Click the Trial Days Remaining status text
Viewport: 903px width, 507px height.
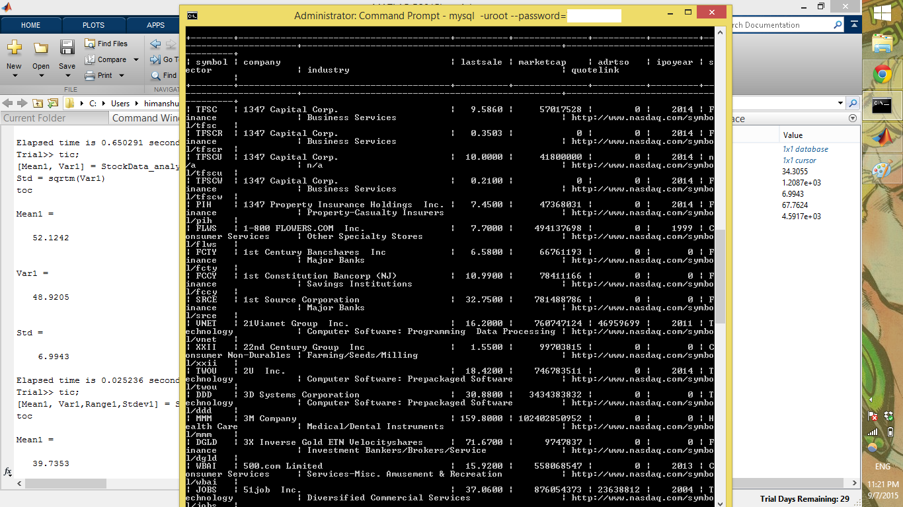pyautogui.click(x=805, y=499)
